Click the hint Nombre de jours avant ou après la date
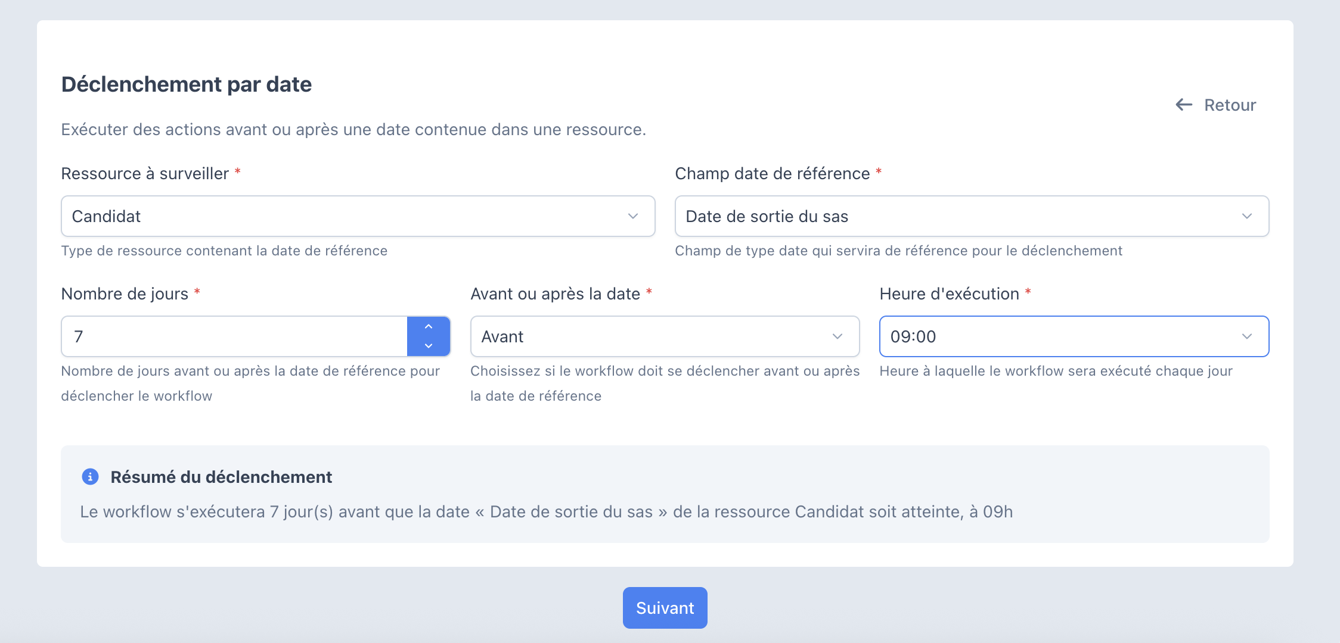 pos(250,383)
